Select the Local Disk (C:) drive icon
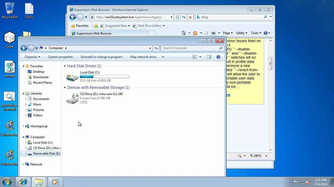Image resolution: width=334 pixels, height=187 pixels. click(x=72, y=77)
